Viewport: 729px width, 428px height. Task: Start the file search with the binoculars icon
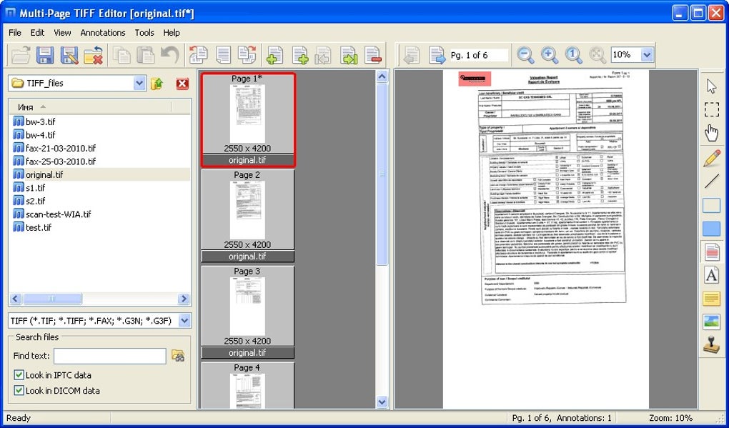point(178,356)
